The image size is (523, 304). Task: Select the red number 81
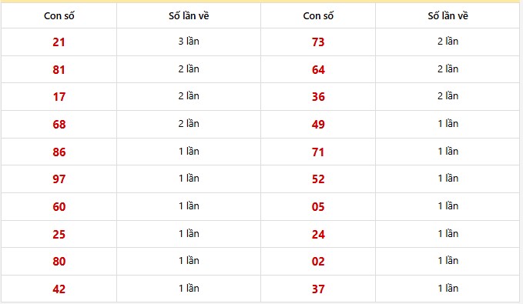[59, 70]
